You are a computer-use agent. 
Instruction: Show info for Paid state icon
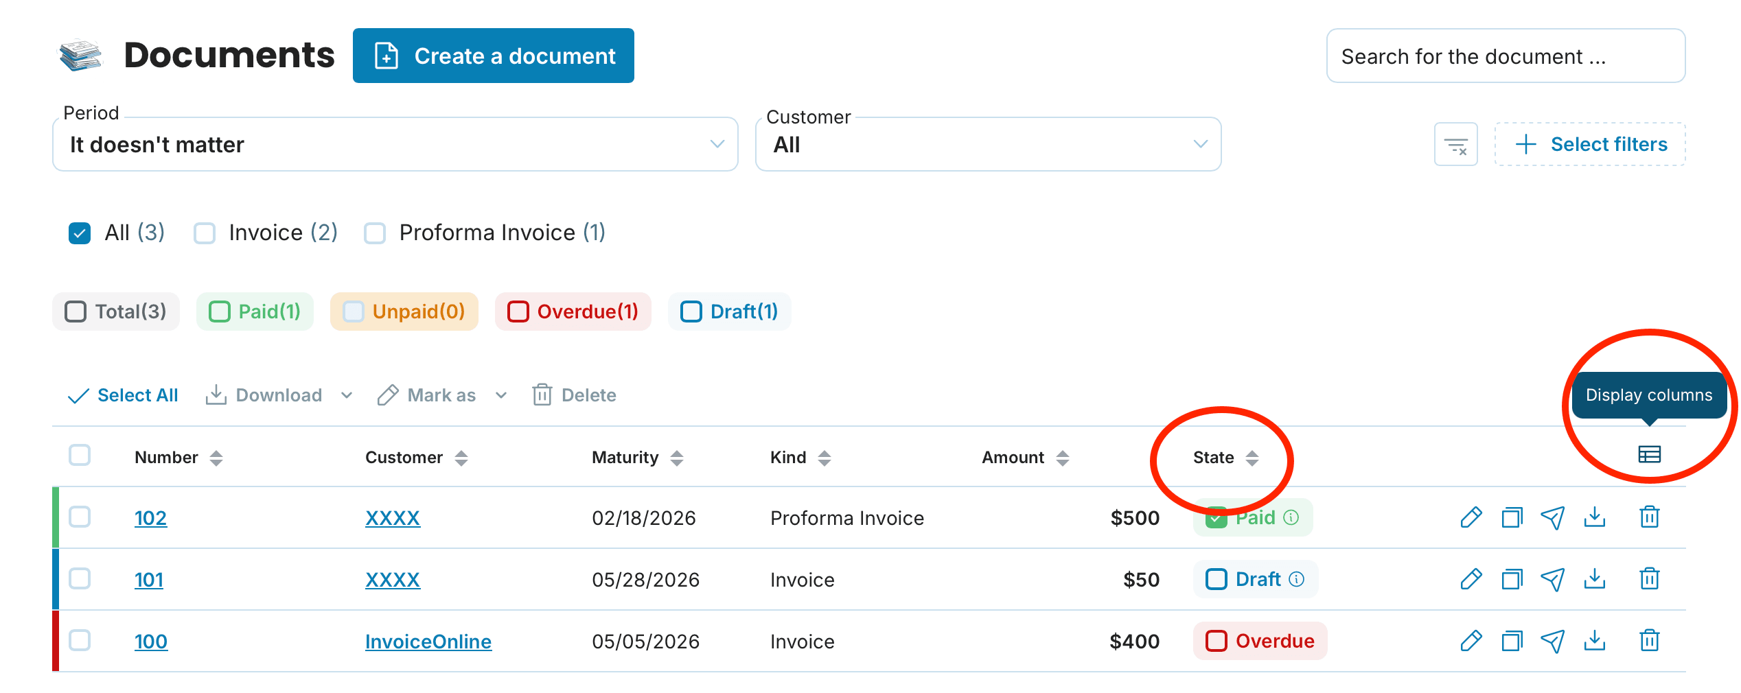pyautogui.click(x=1291, y=517)
